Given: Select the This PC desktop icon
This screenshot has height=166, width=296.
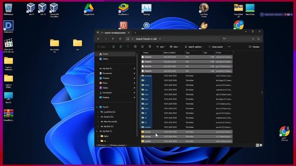Looking at the screenshot, I should pos(8,98).
